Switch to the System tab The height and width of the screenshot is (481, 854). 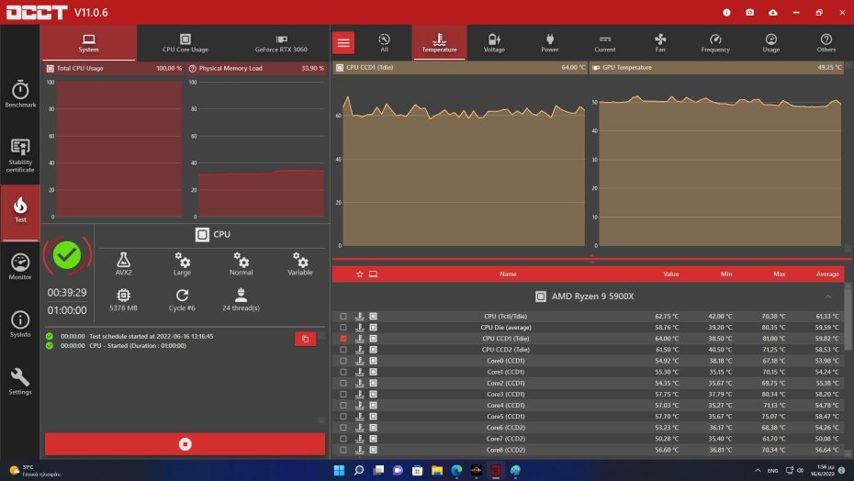(x=88, y=42)
